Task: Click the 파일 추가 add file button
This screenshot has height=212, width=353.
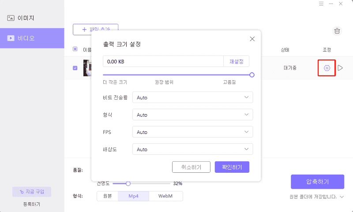Action: coord(95,29)
